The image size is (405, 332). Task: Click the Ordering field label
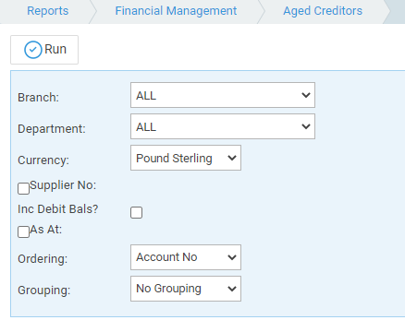[43, 259]
